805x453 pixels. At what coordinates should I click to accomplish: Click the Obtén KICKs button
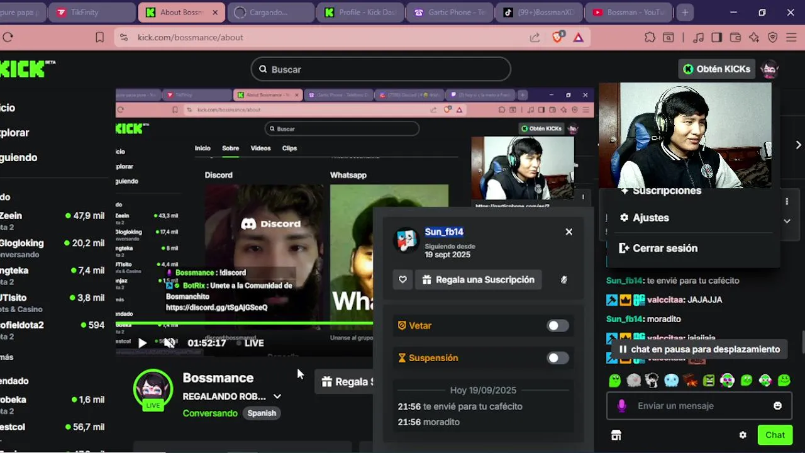click(x=716, y=69)
